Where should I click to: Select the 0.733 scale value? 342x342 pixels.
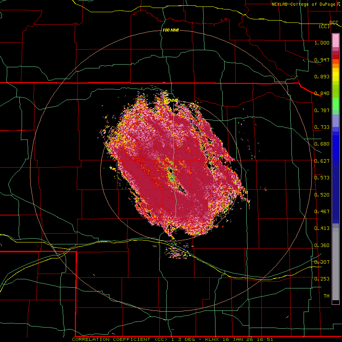point(322,127)
